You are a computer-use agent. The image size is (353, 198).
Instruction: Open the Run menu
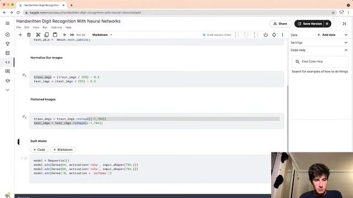tap(45, 28)
